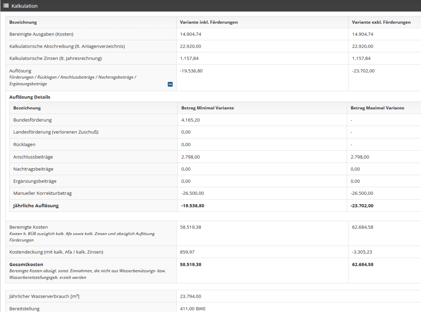
Task: Select the Manueller Korrekturbetrag row label
Action: tap(42, 193)
